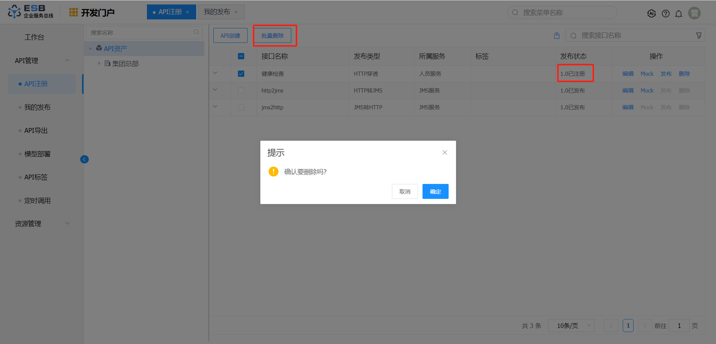Image resolution: width=716 pixels, height=344 pixels.
Task: Click the previous page arrow
Action: 611,326
